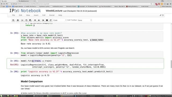Open the File menu
The image size is (172, 97).
click(x=13, y=15)
